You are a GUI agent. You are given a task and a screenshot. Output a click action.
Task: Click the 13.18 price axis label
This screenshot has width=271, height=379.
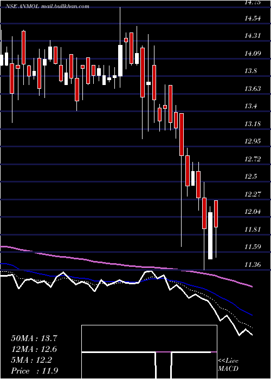point(253,124)
